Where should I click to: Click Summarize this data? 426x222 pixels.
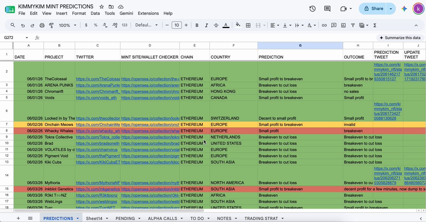(400, 38)
